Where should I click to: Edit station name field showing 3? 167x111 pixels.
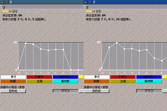click(x=43, y=7)
